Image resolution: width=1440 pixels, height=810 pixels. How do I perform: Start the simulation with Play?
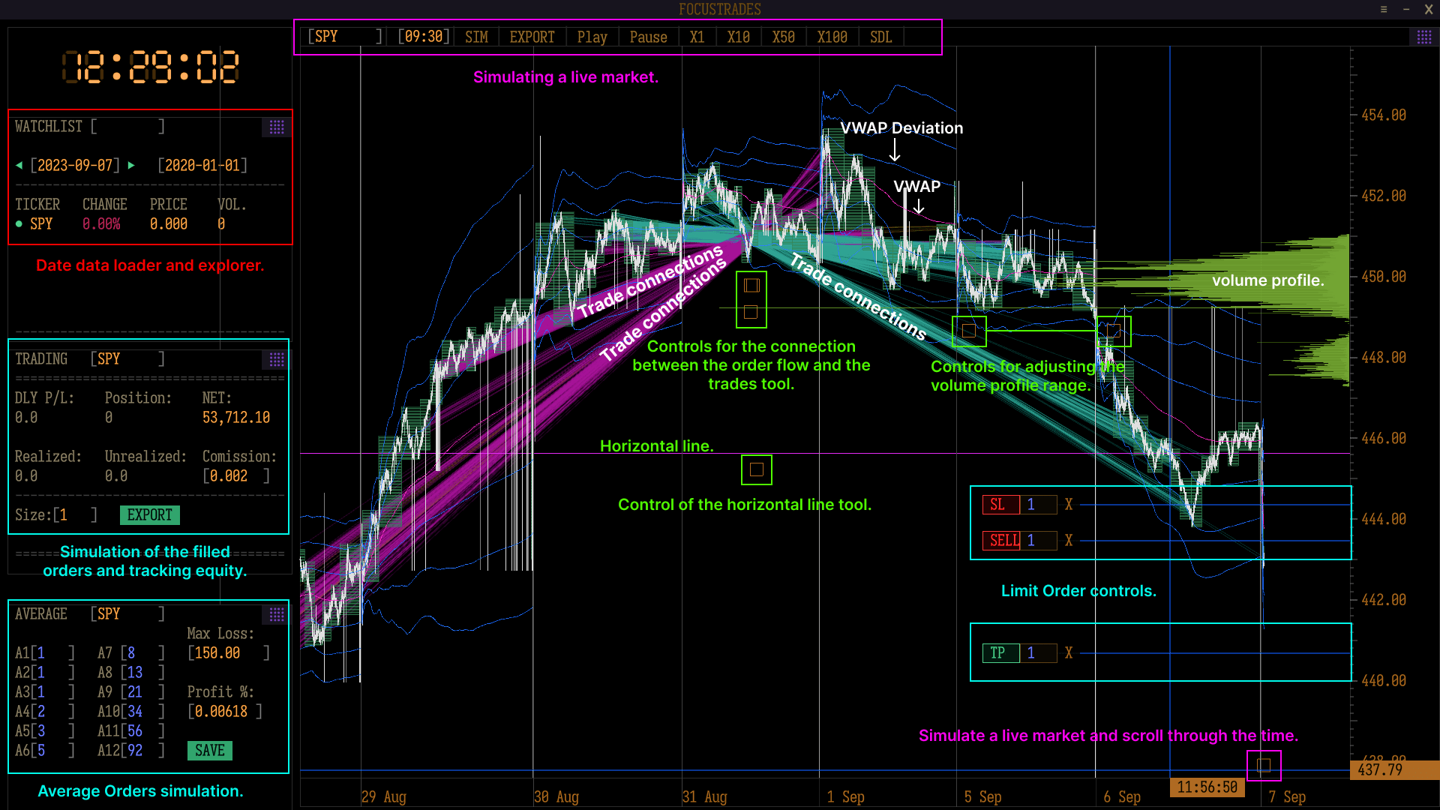[x=592, y=37]
